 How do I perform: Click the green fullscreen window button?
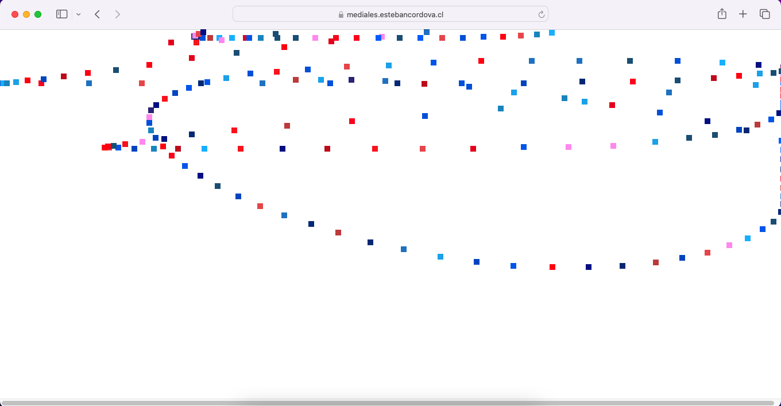pyautogui.click(x=38, y=14)
